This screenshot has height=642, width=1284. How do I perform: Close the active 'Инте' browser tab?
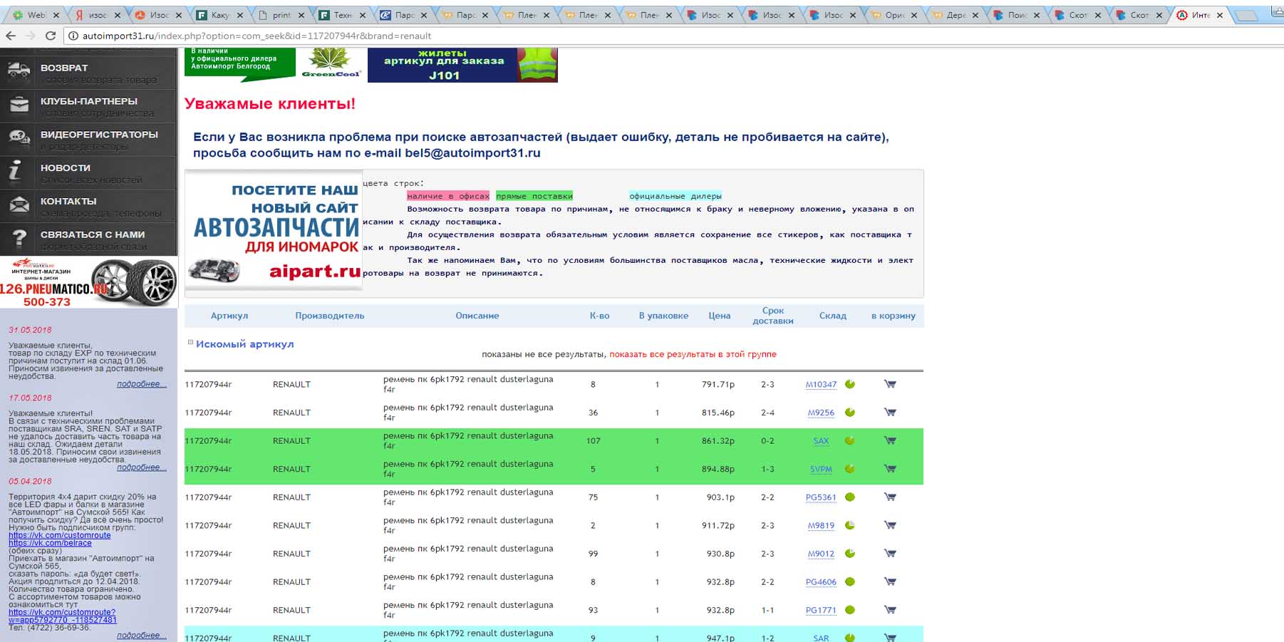pyautogui.click(x=1220, y=15)
